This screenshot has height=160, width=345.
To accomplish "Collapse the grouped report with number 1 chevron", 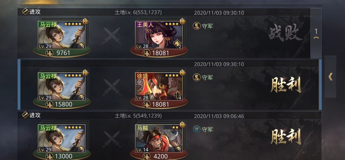I will pyautogui.click(x=316, y=34).
